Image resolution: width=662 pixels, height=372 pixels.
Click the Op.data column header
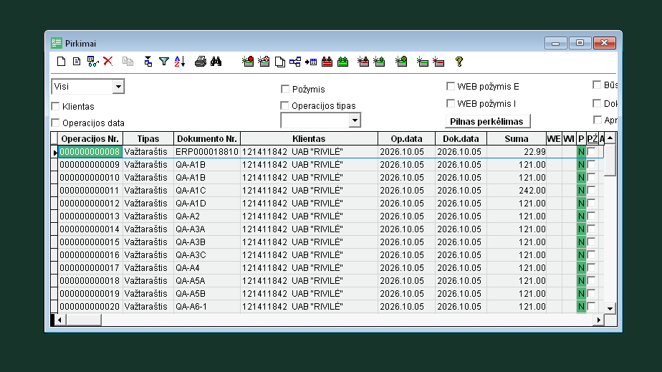(x=406, y=138)
